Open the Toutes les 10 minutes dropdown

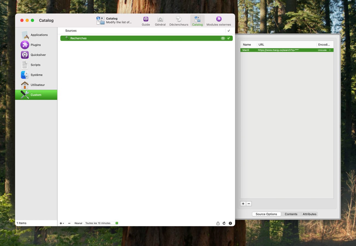(101, 223)
